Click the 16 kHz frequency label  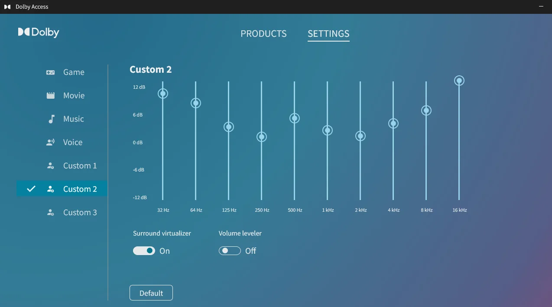pos(460,210)
